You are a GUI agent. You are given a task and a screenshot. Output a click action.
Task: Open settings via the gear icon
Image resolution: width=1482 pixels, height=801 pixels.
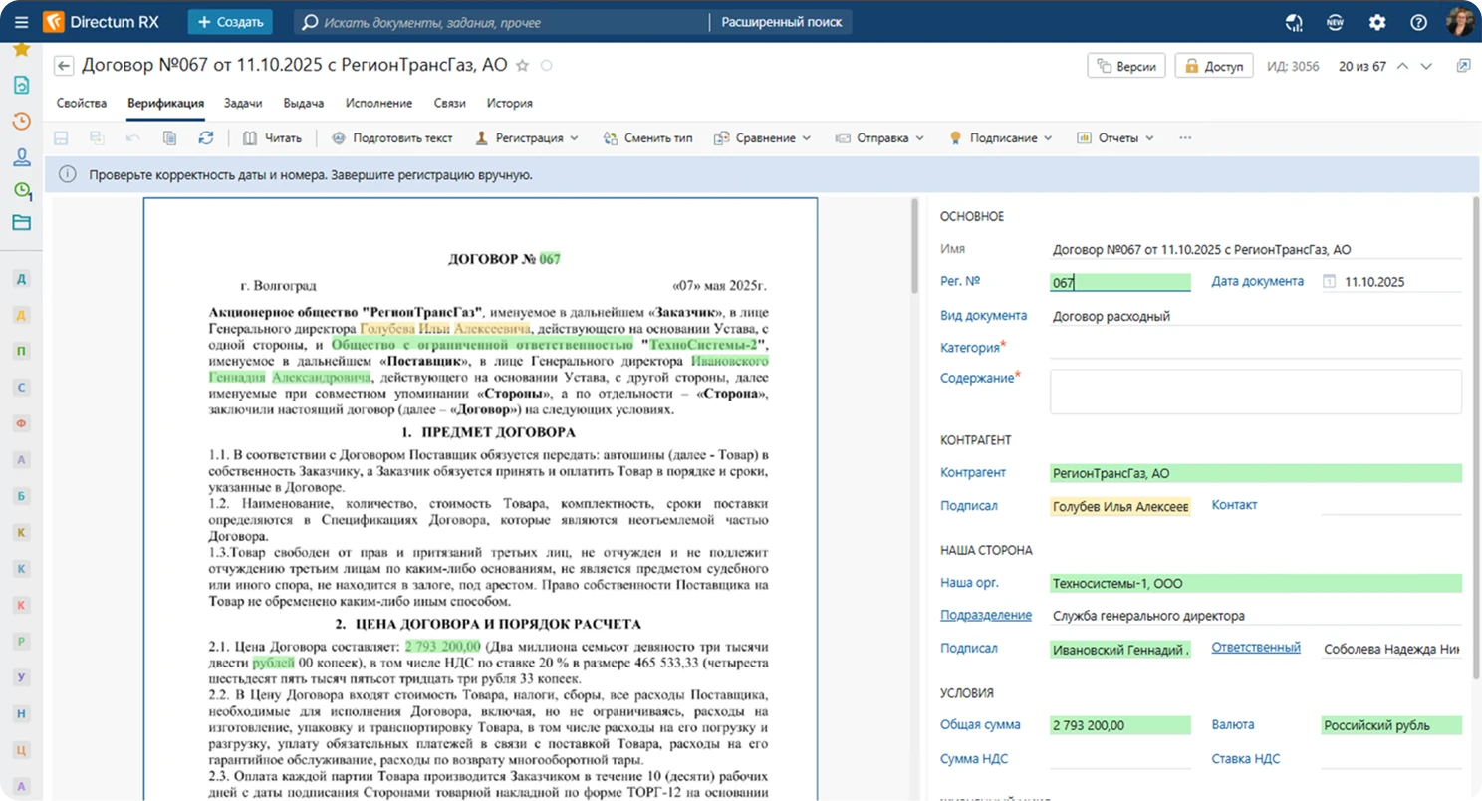pyautogui.click(x=1377, y=22)
